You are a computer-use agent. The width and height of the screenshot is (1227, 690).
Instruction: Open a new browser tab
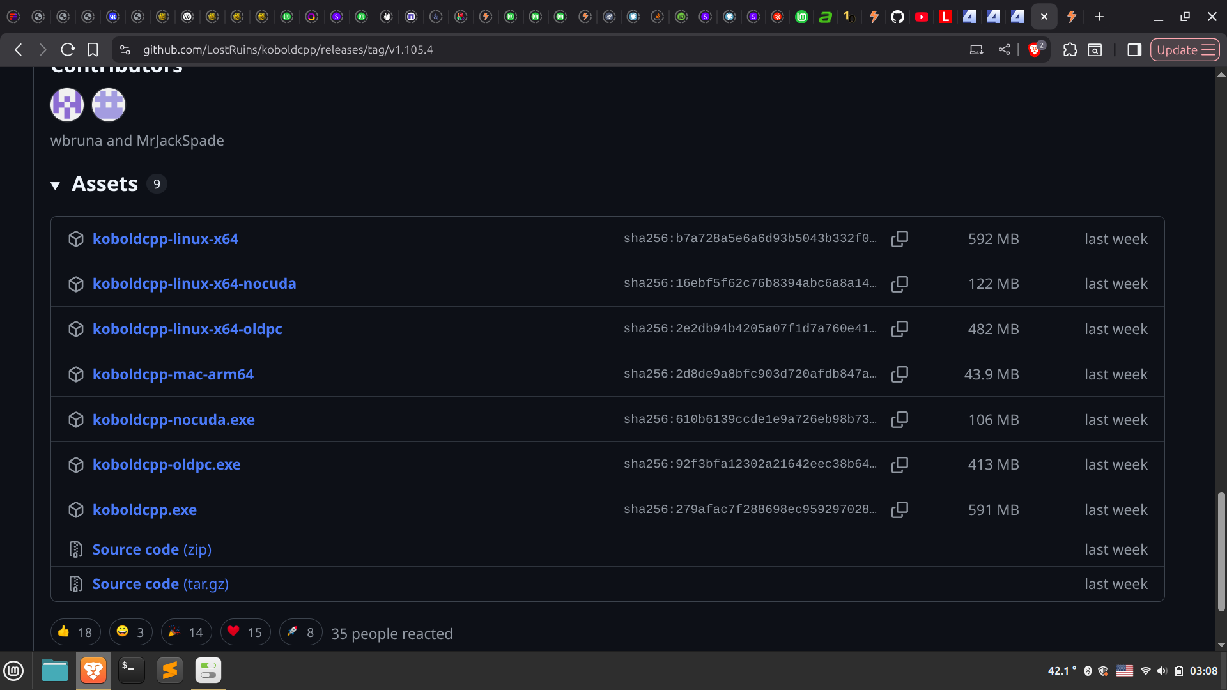coord(1099,17)
